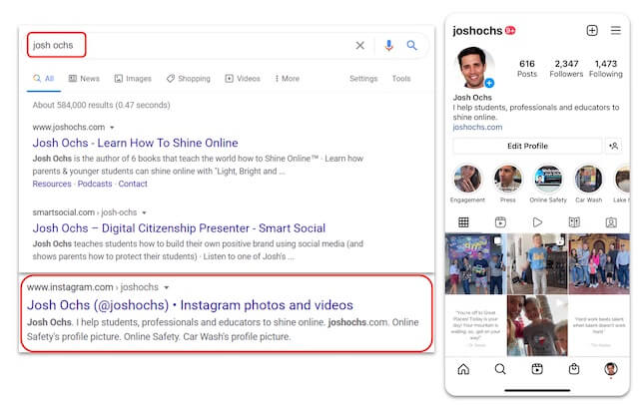Open the selfie post in second row
Screen dimensions: 639x405
(537, 325)
